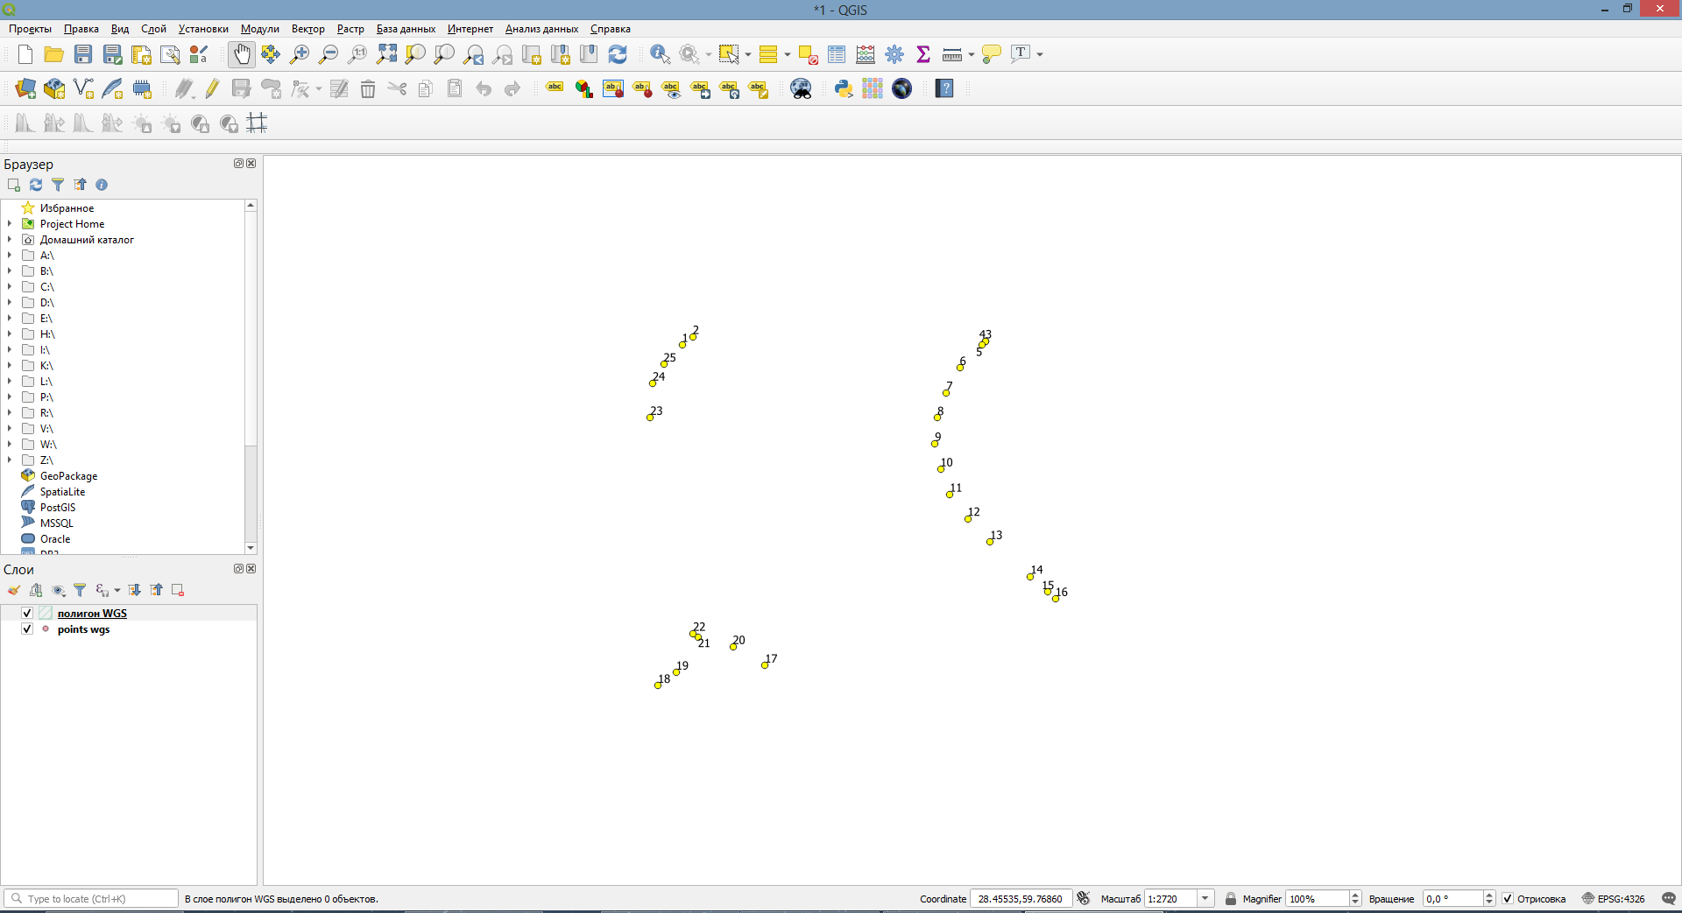Select the Pan Map hand tool

[x=241, y=54]
